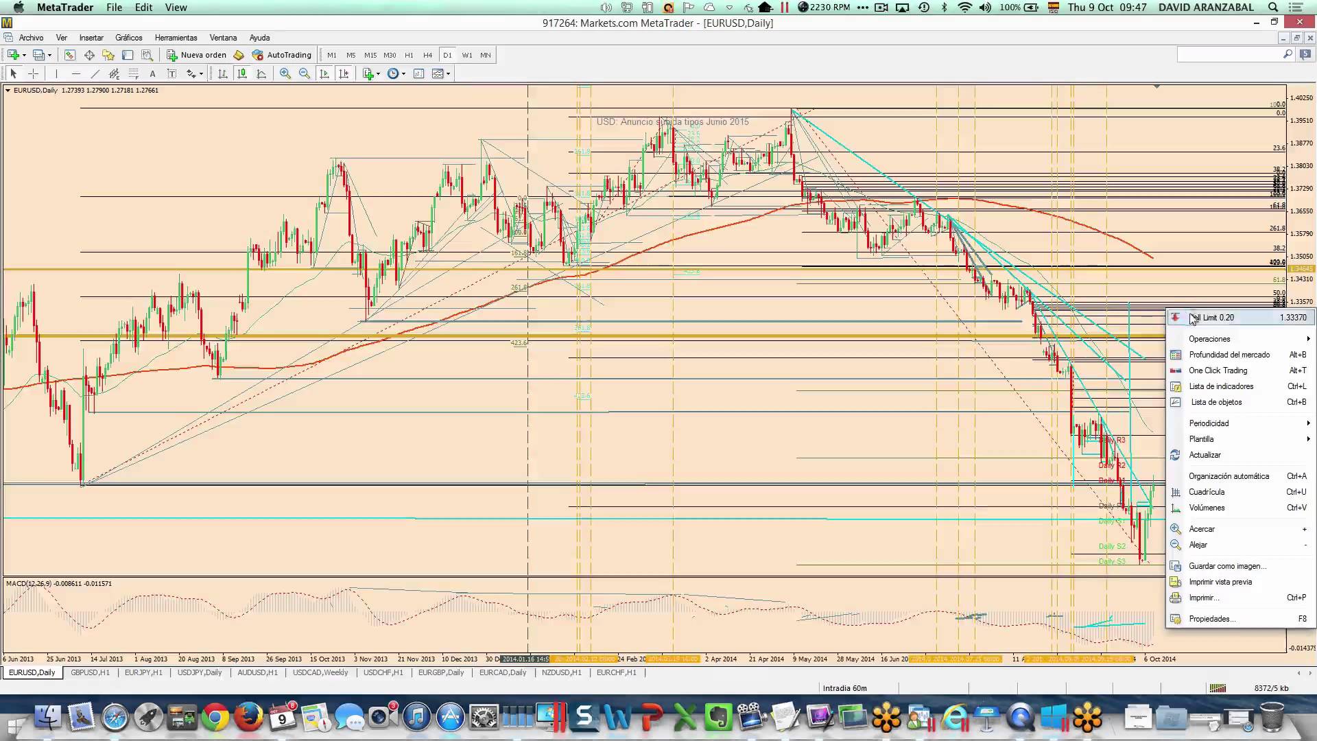Image resolution: width=1317 pixels, height=741 pixels.
Task: Click the Nueva orden button
Action: (197, 55)
